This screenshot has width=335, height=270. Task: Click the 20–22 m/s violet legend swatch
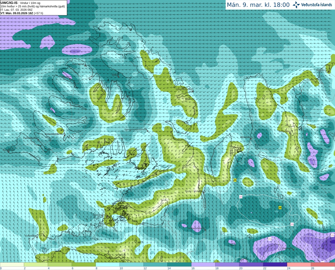(x=251, y=264)
